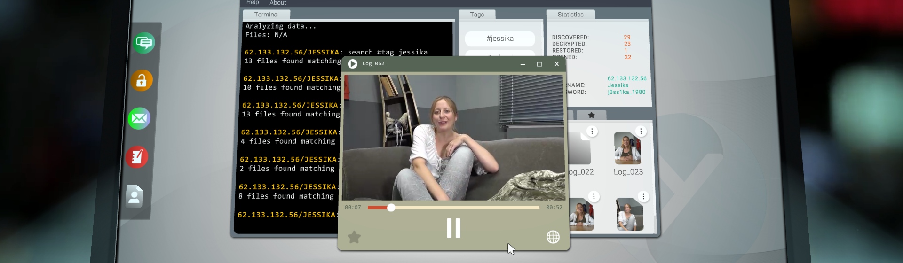This screenshot has height=263, width=903.
Task: Pause the Log_062 video playback
Action: (453, 228)
